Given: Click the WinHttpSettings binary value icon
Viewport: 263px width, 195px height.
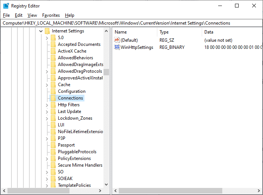Looking at the screenshot, I should click(117, 47).
